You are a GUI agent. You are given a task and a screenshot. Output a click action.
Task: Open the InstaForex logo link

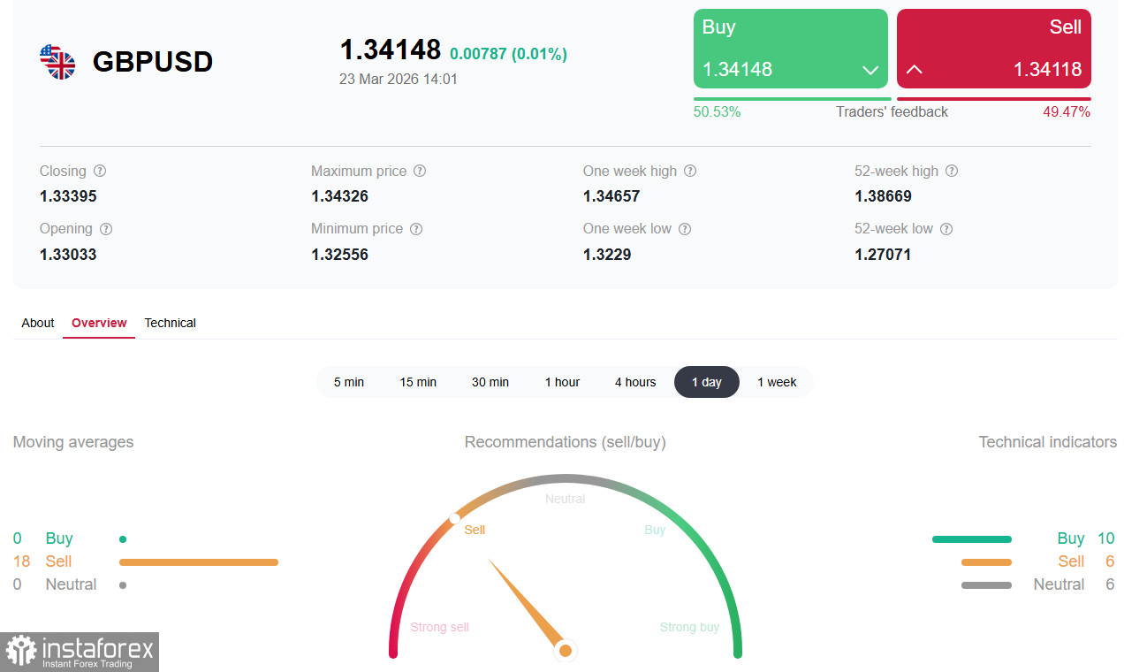[x=80, y=652]
